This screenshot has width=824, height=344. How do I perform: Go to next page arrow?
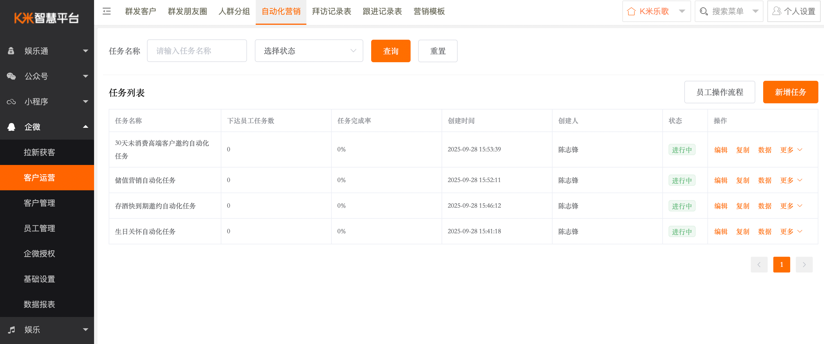point(804,264)
